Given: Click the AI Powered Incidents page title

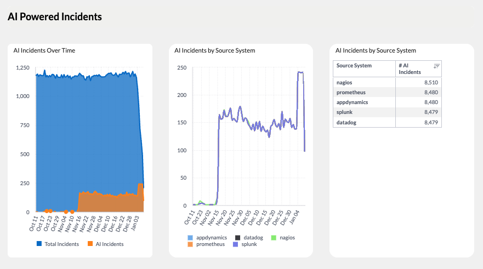Looking at the screenshot, I should [x=54, y=16].
